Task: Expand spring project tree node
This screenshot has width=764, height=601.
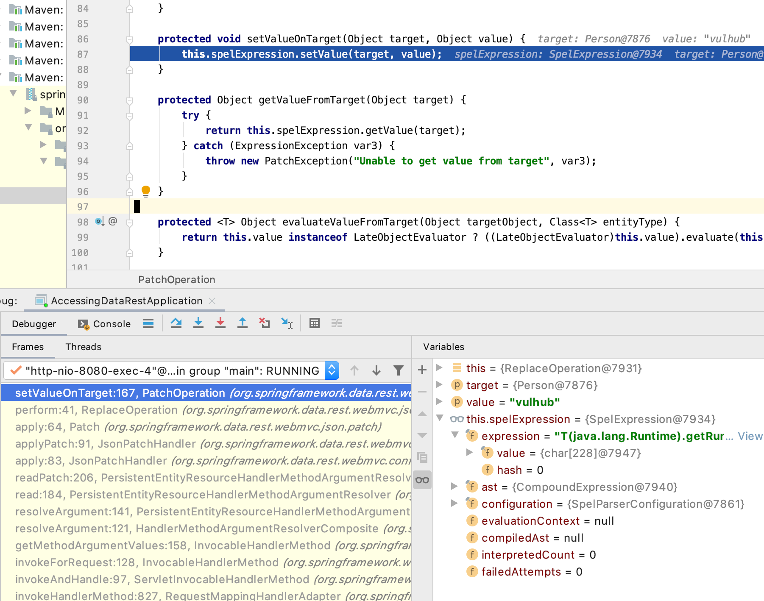Action: [13, 93]
